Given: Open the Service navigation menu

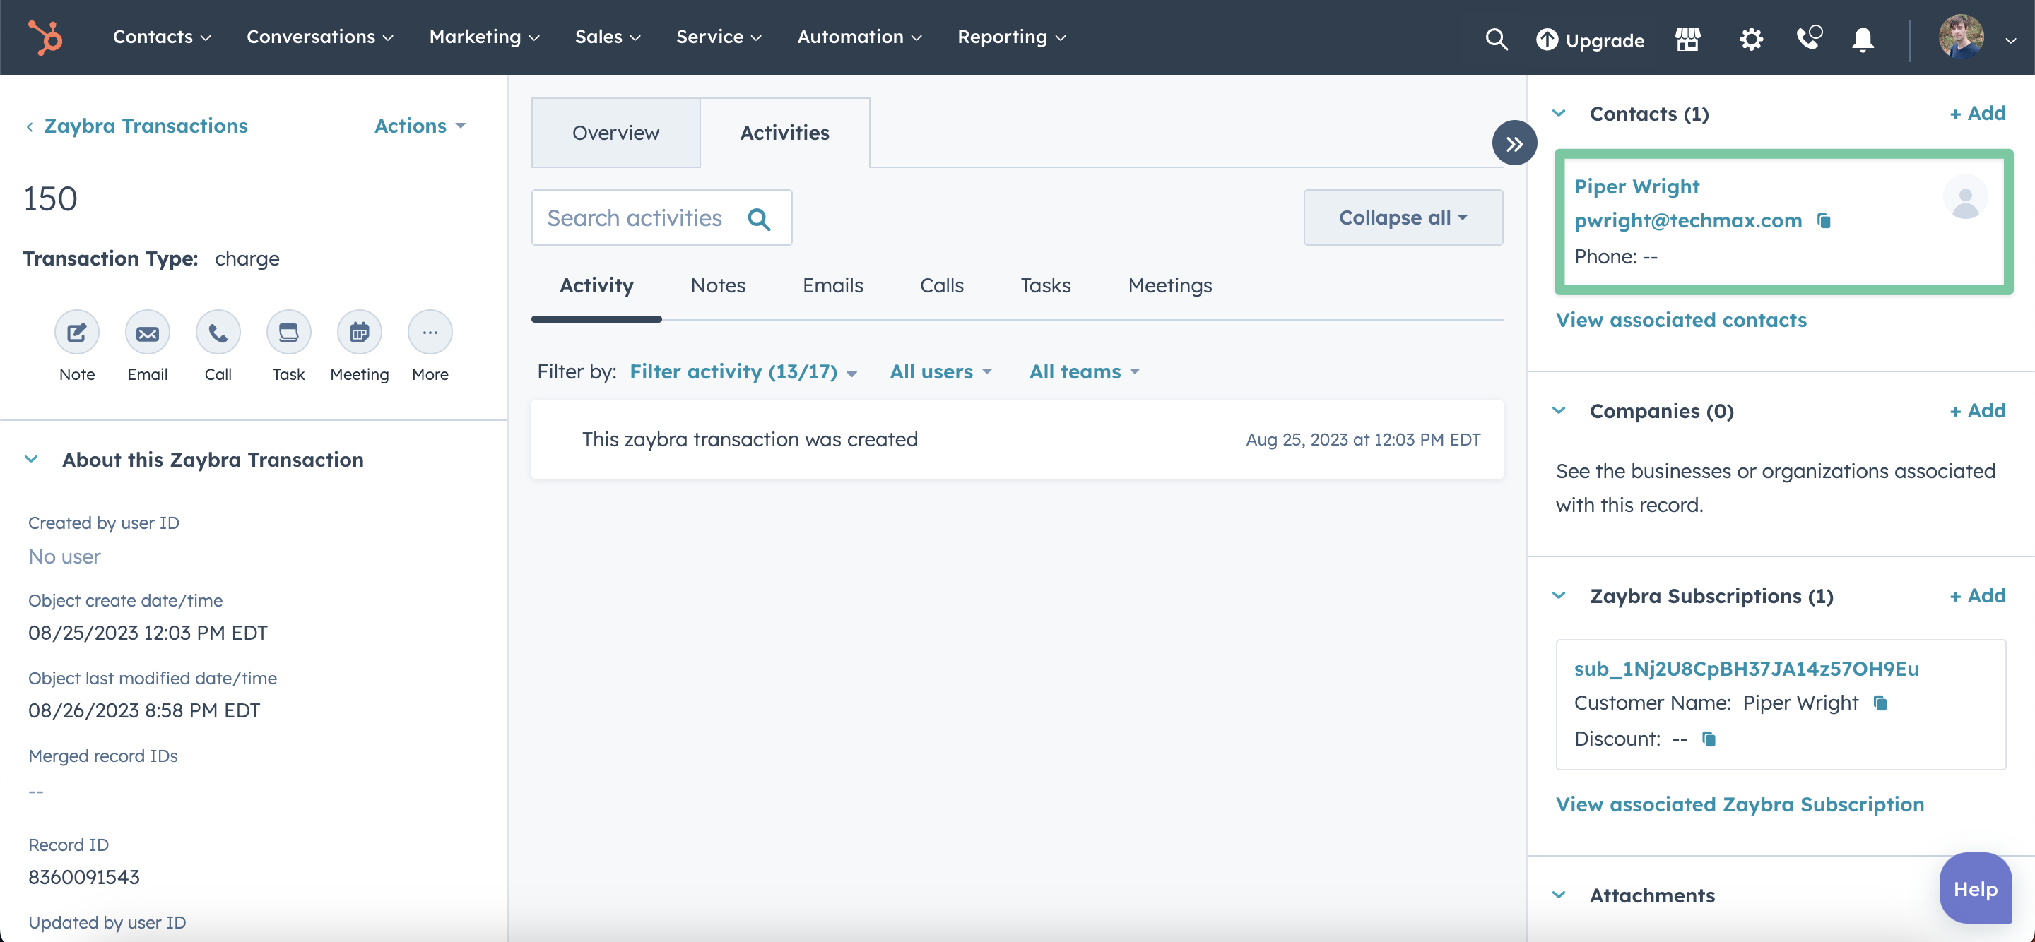Looking at the screenshot, I should [718, 37].
